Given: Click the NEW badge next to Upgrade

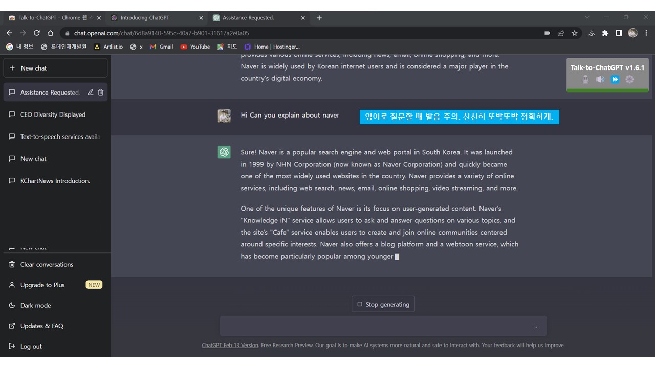Looking at the screenshot, I should 94,285.
